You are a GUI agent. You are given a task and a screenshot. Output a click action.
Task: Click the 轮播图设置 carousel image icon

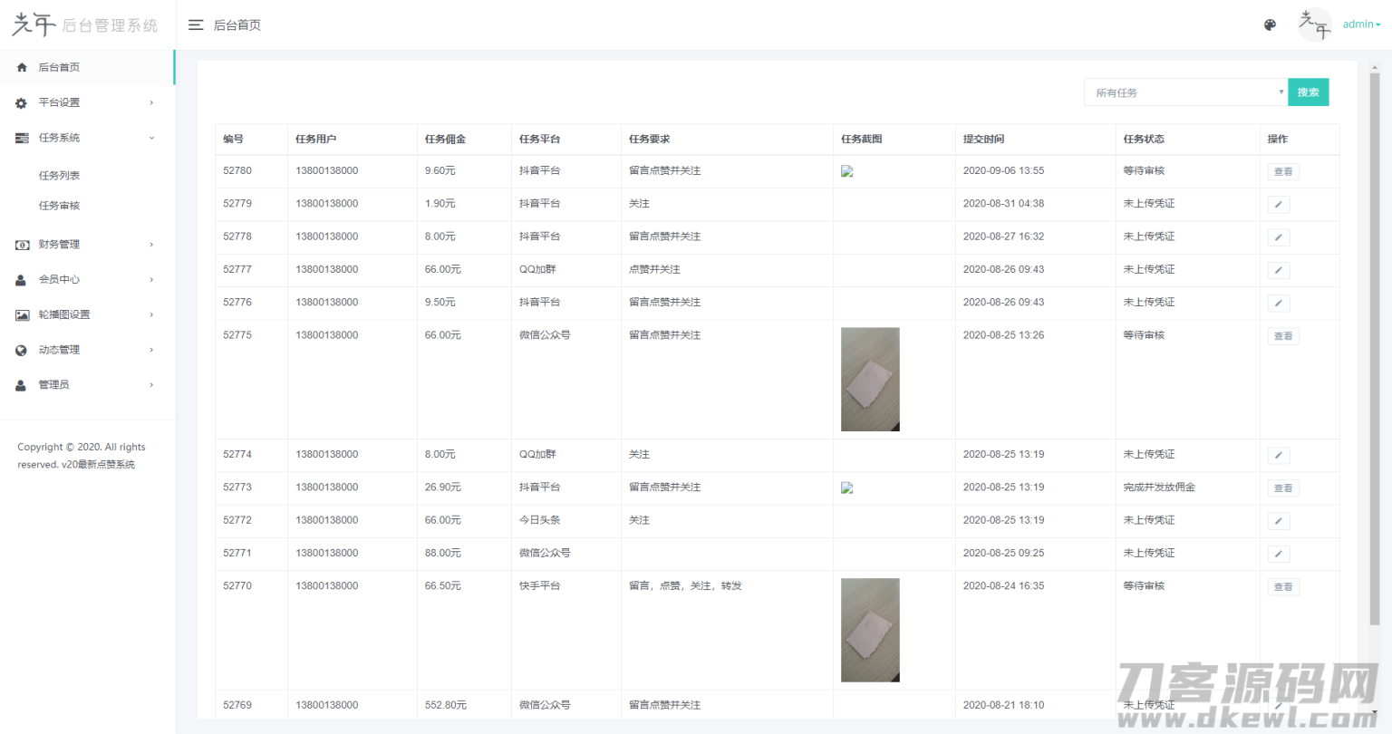pos(20,314)
